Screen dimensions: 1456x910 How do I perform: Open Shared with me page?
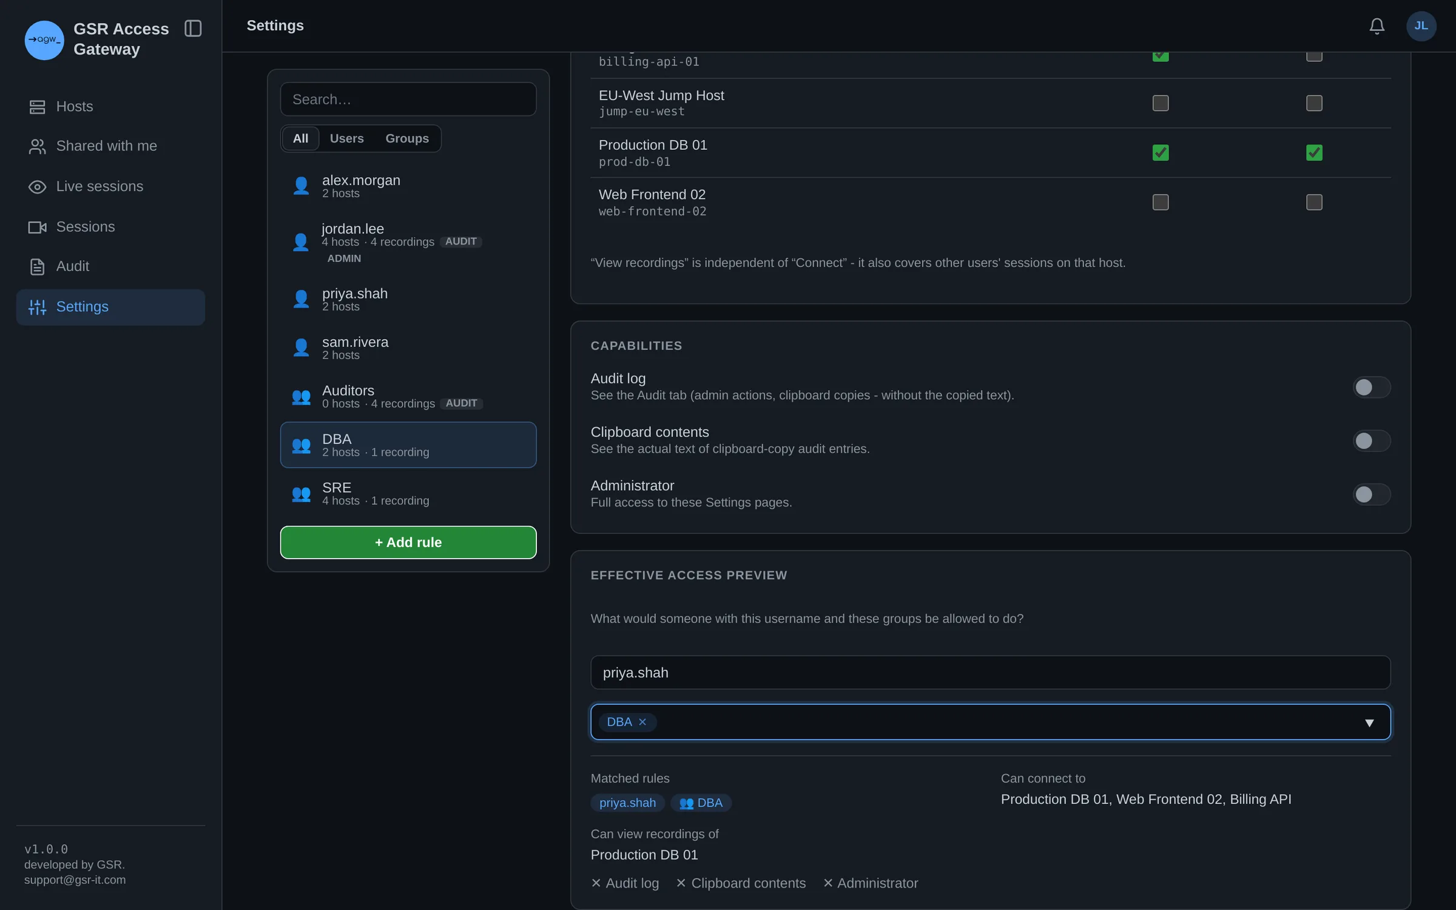point(110,146)
